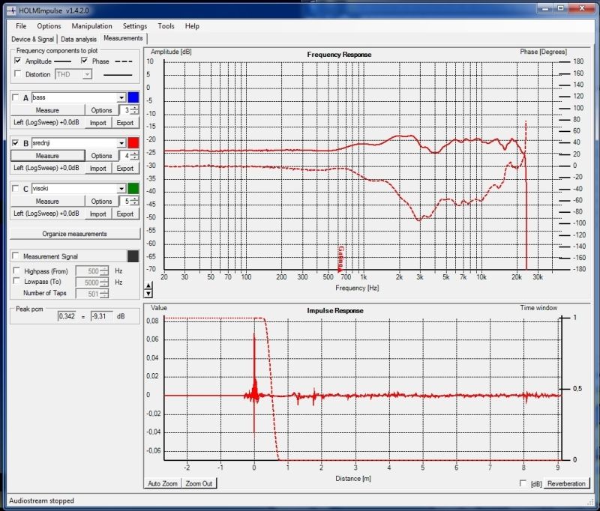Switch to Device & Signal tab
The height and width of the screenshot is (511, 600).
click(x=32, y=39)
